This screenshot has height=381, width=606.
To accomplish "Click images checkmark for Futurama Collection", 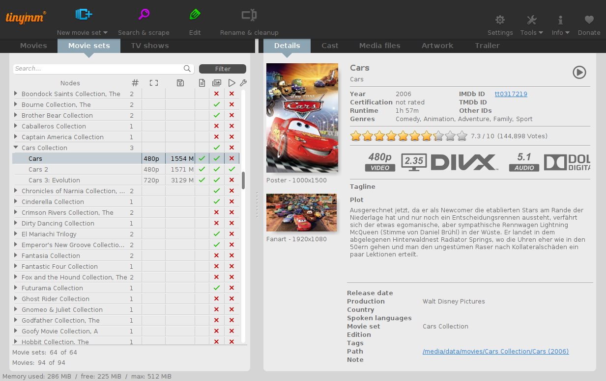I will [216, 288].
